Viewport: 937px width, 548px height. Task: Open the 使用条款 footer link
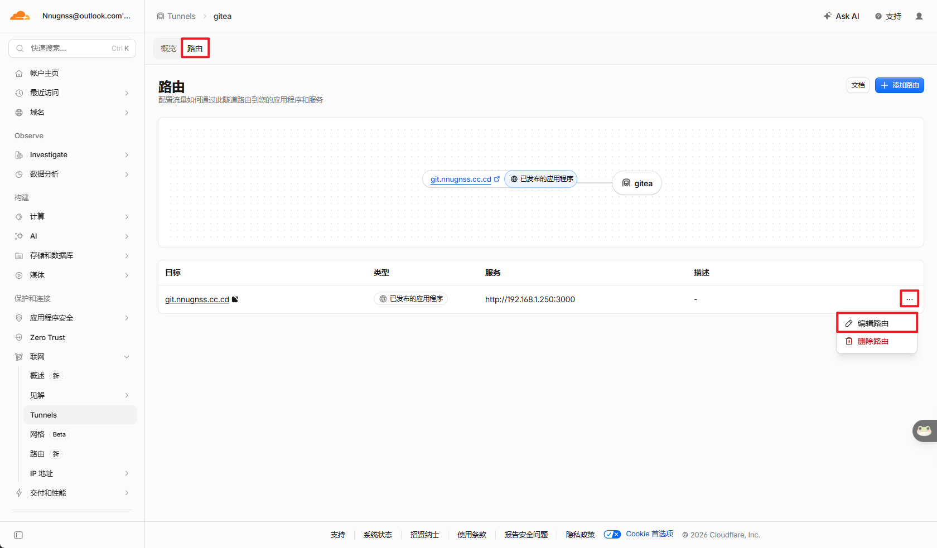click(x=472, y=535)
